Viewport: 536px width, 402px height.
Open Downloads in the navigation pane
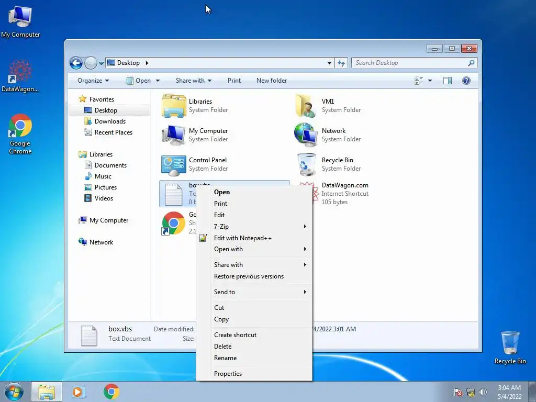pos(110,121)
